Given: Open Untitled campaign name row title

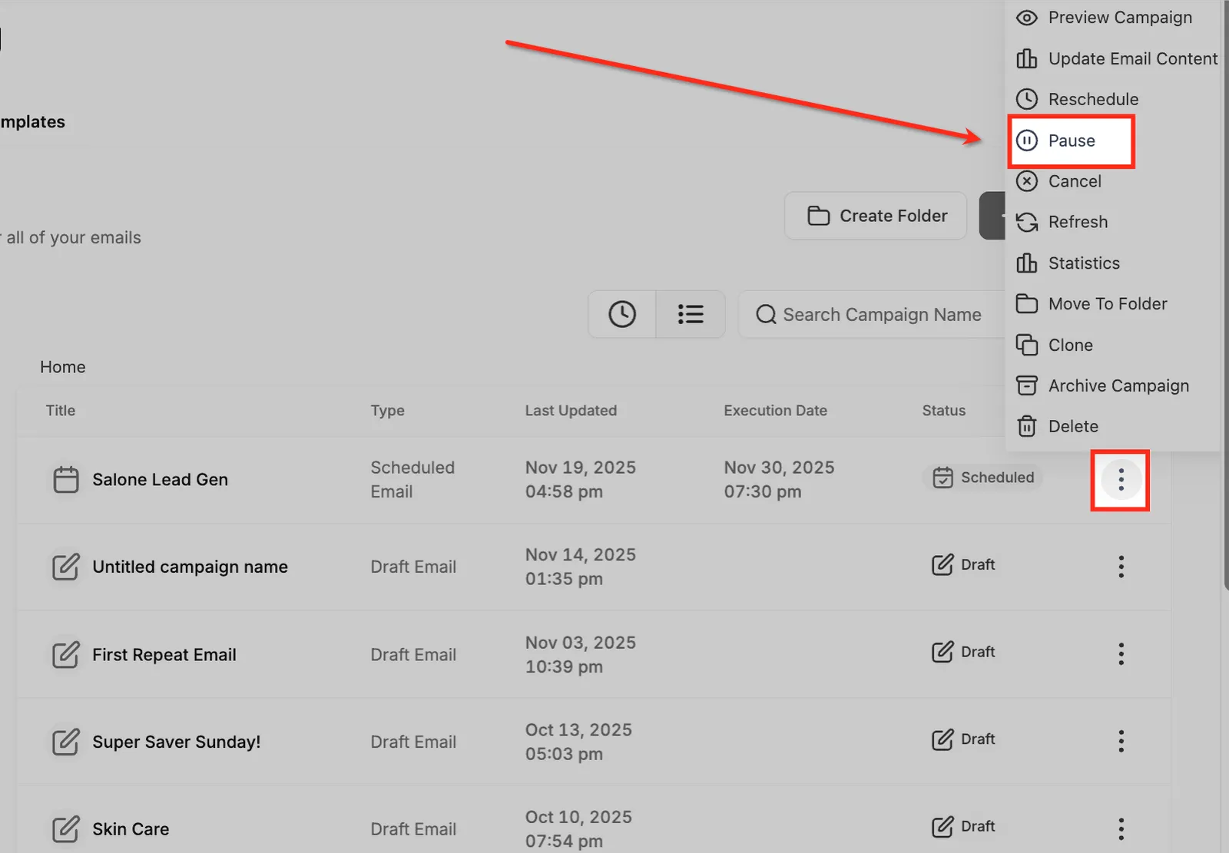Looking at the screenshot, I should (x=190, y=567).
